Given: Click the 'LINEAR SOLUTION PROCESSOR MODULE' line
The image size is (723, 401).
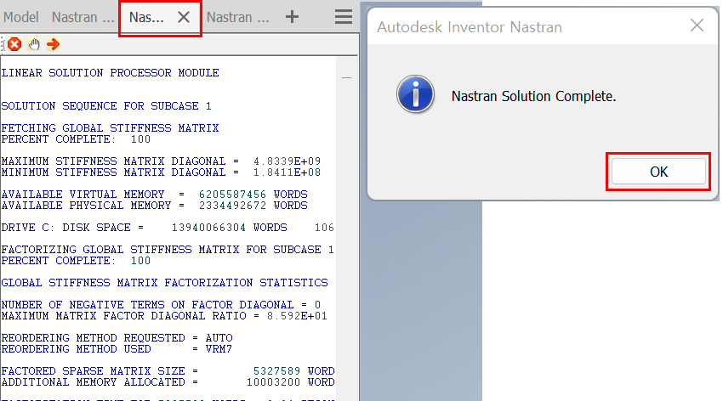Looking at the screenshot, I should tap(110, 73).
